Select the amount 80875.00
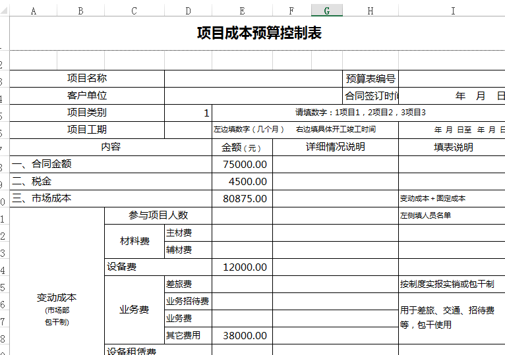505x355 pixels. [x=242, y=199]
